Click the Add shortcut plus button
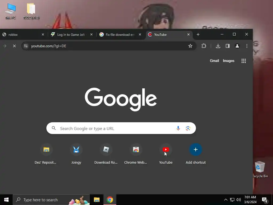This screenshot has height=205, width=273. [195, 149]
